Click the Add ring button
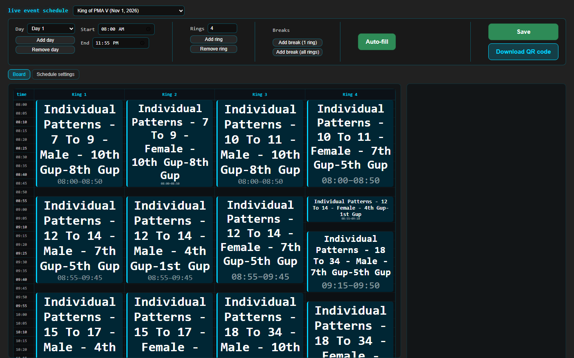The width and height of the screenshot is (574, 358). (x=214, y=39)
